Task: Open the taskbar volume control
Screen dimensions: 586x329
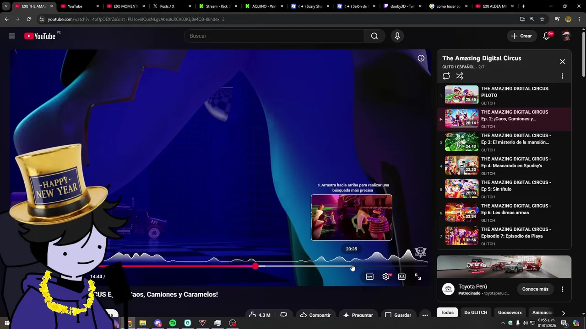Action: click(525, 323)
